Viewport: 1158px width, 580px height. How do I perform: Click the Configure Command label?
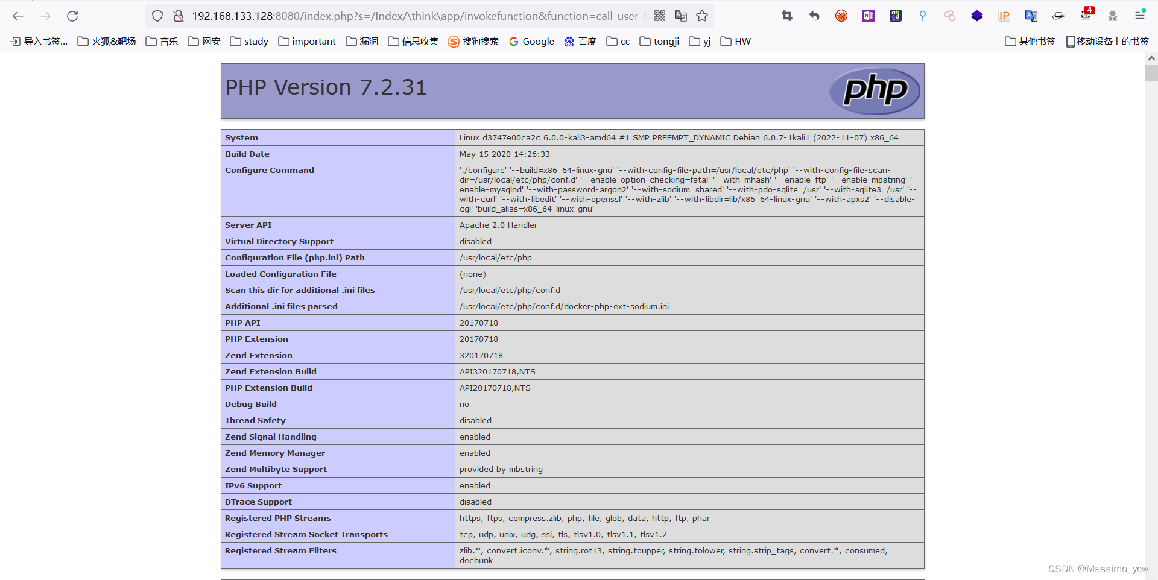click(x=270, y=171)
